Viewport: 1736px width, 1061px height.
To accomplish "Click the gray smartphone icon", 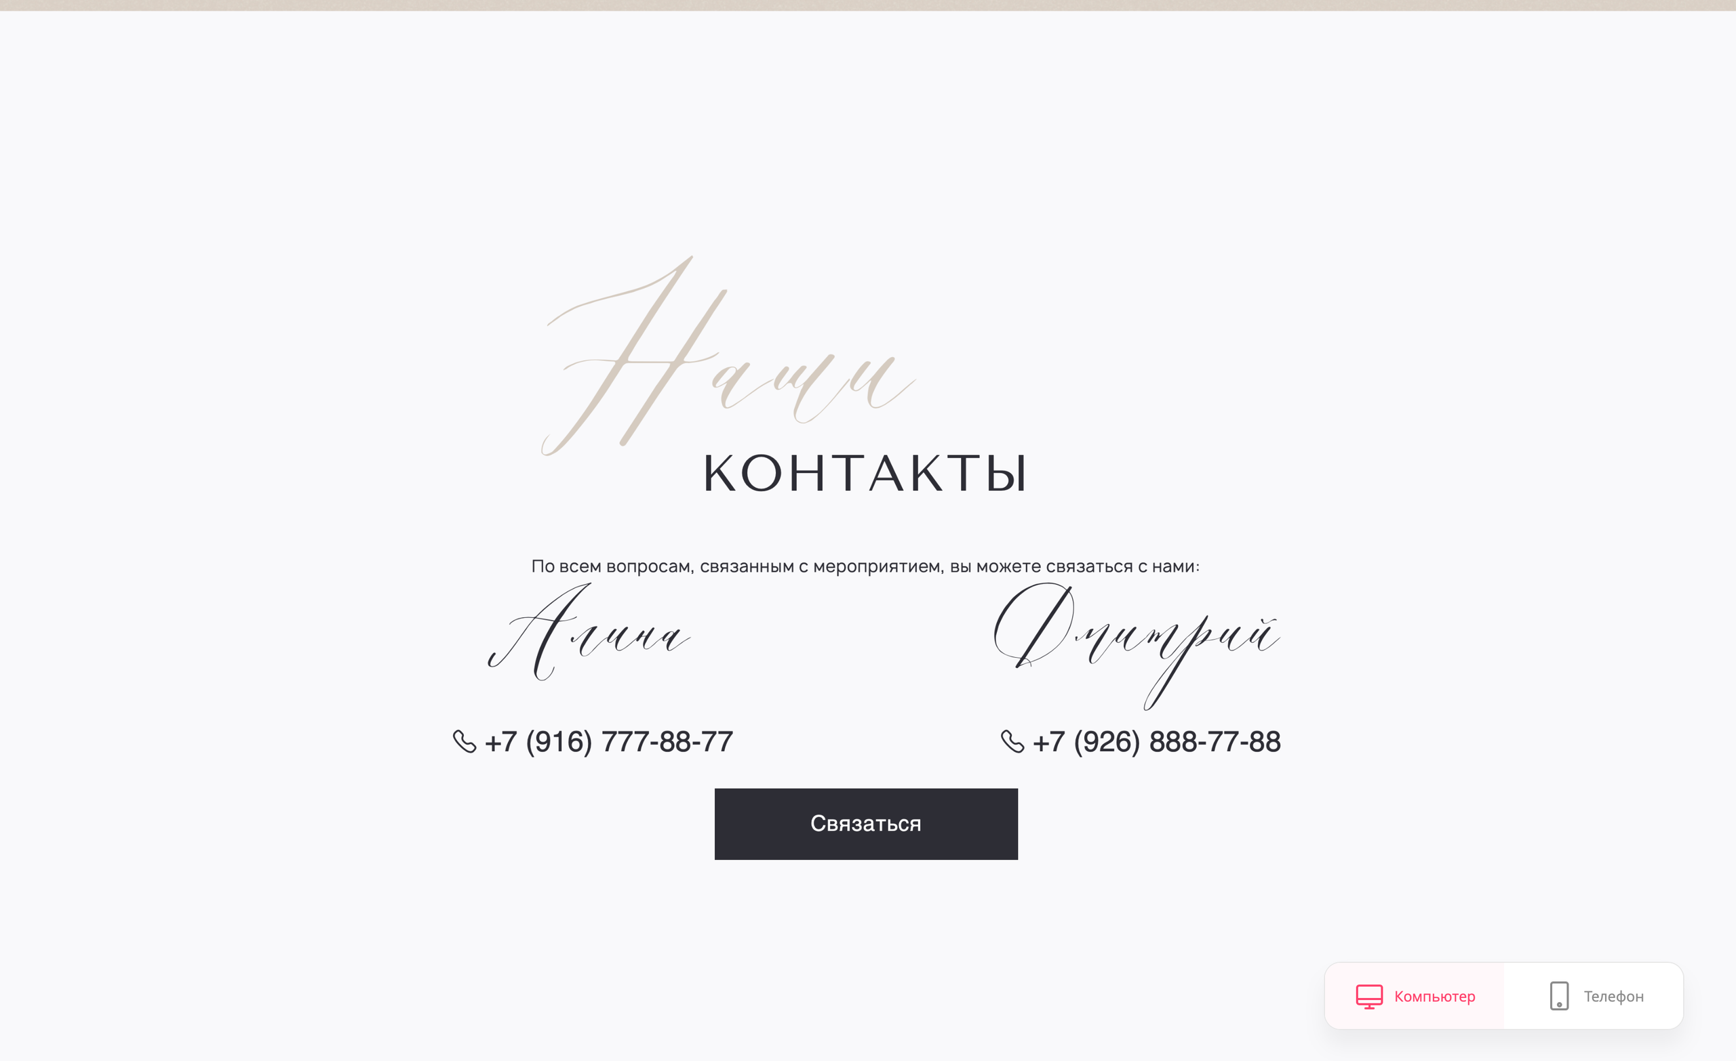I will (1559, 996).
